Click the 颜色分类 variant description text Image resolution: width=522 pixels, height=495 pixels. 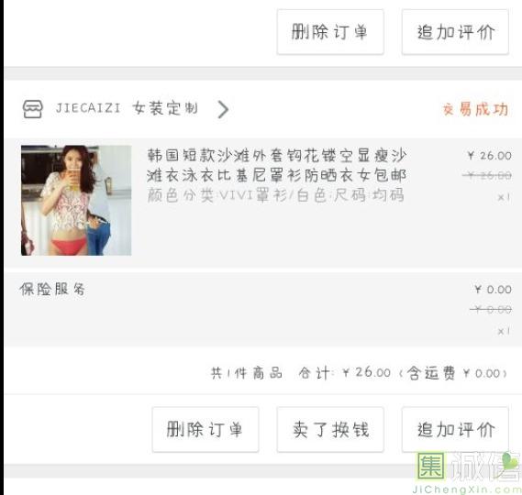click(275, 195)
